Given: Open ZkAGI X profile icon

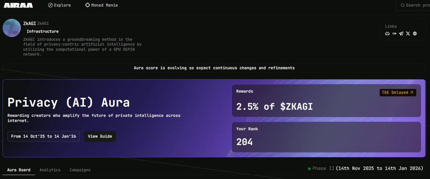Looking at the screenshot, I should coord(408,34).
